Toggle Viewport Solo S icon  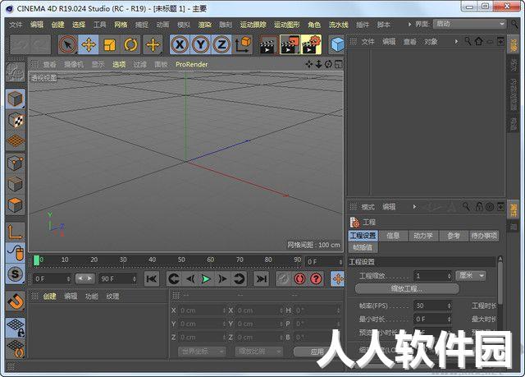point(16,274)
